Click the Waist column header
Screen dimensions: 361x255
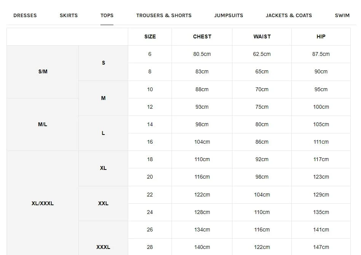(262, 36)
